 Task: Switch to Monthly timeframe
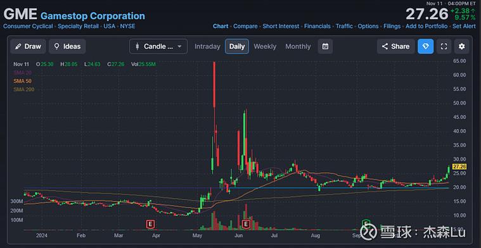coord(298,47)
